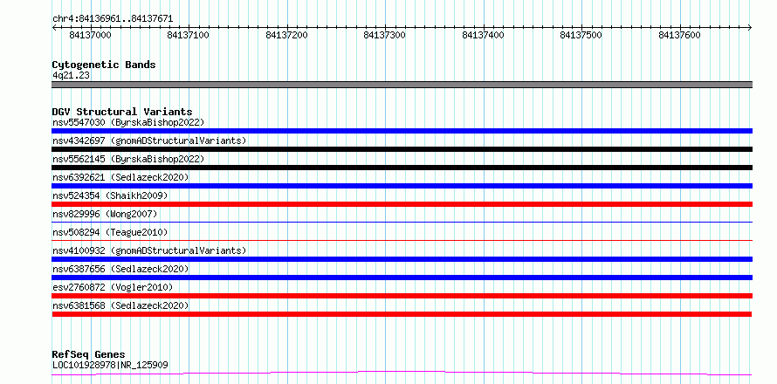Screen dimensions: 777x384
Task: Select the blue bar for nsv5547030
Action: pos(402,131)
